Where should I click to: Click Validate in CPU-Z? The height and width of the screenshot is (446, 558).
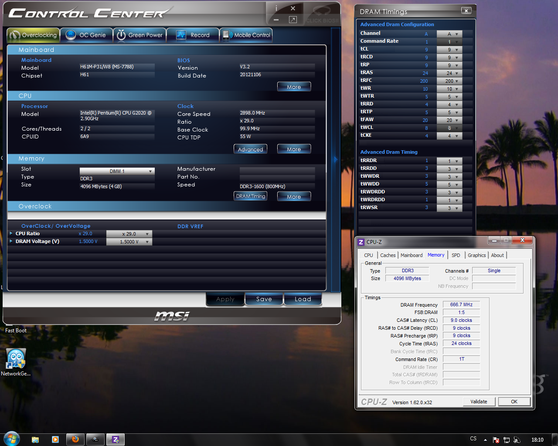(479, 402)
